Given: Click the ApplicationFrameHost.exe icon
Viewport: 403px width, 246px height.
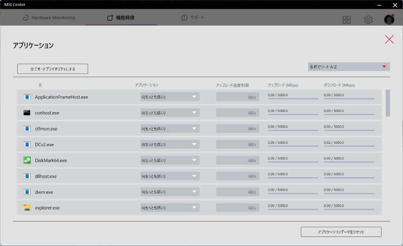Looking at the screenshot, I should (x=27, y=97).
